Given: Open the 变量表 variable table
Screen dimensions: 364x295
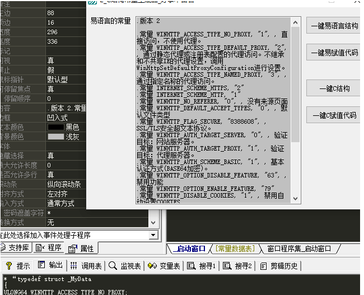Looking at the screenshot, I should pyautogui.click(x=164, y=265).
